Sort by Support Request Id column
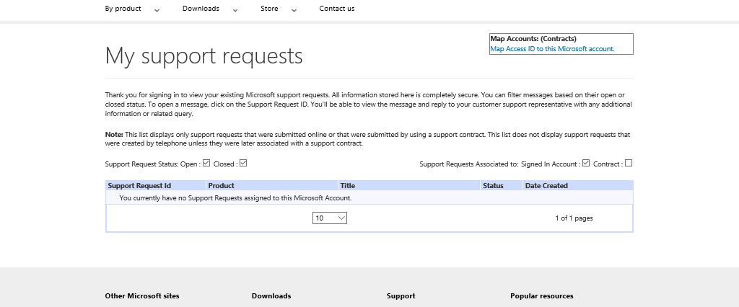Viewport: 739px width, 307px height. [139, 186]
